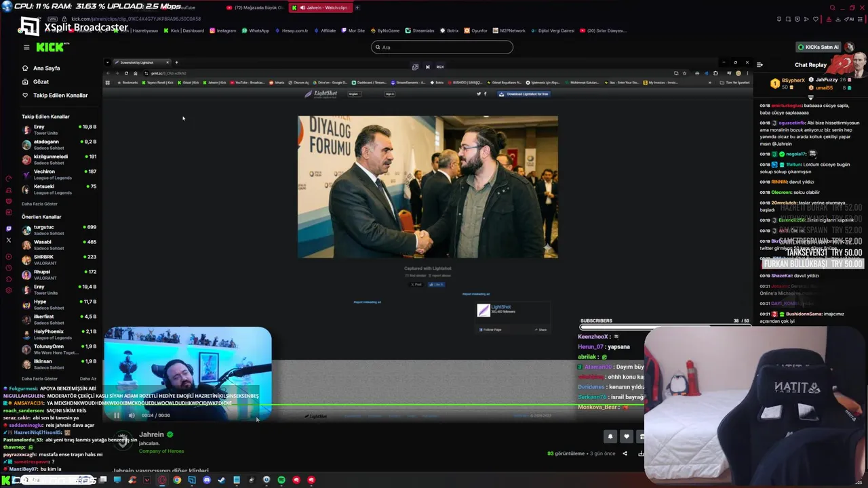Open the Streamlabs bookmark
The image size is (868, 488).
(x=420, y=30)
